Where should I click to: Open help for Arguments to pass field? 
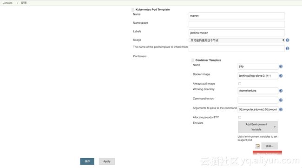281,109
